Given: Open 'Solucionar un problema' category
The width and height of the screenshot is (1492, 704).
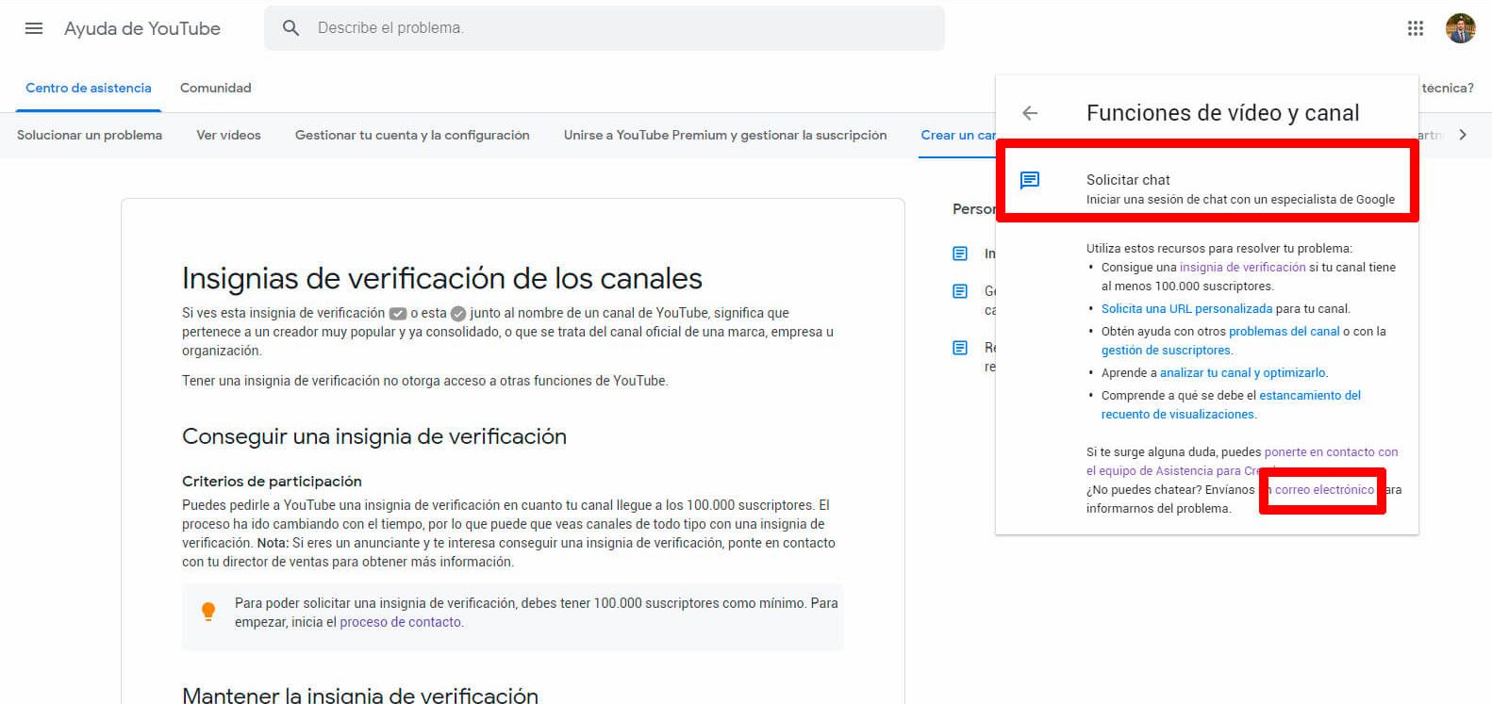Looking at the screenshot, I should point(90,135).
